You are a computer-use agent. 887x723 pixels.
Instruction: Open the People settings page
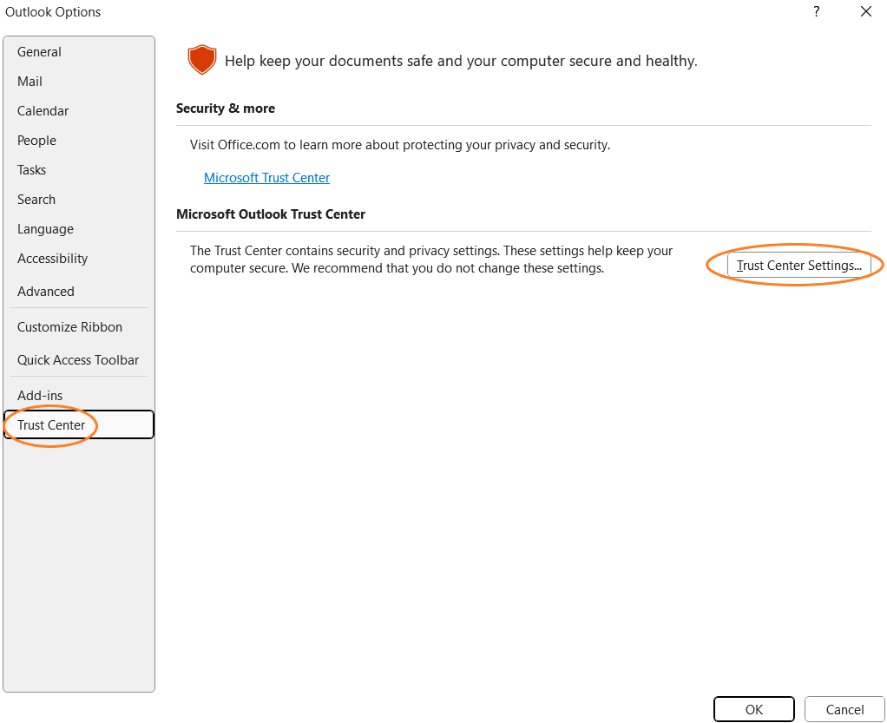36,140
